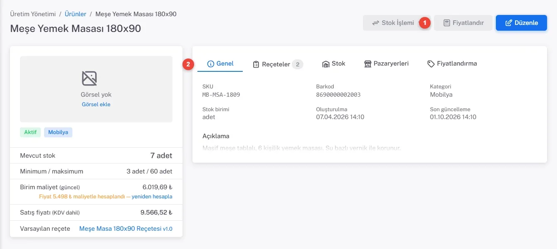Screen dimensions: 557x249
Task: Click the SKU value MB-MSA-1809
Action: (221, 95)
